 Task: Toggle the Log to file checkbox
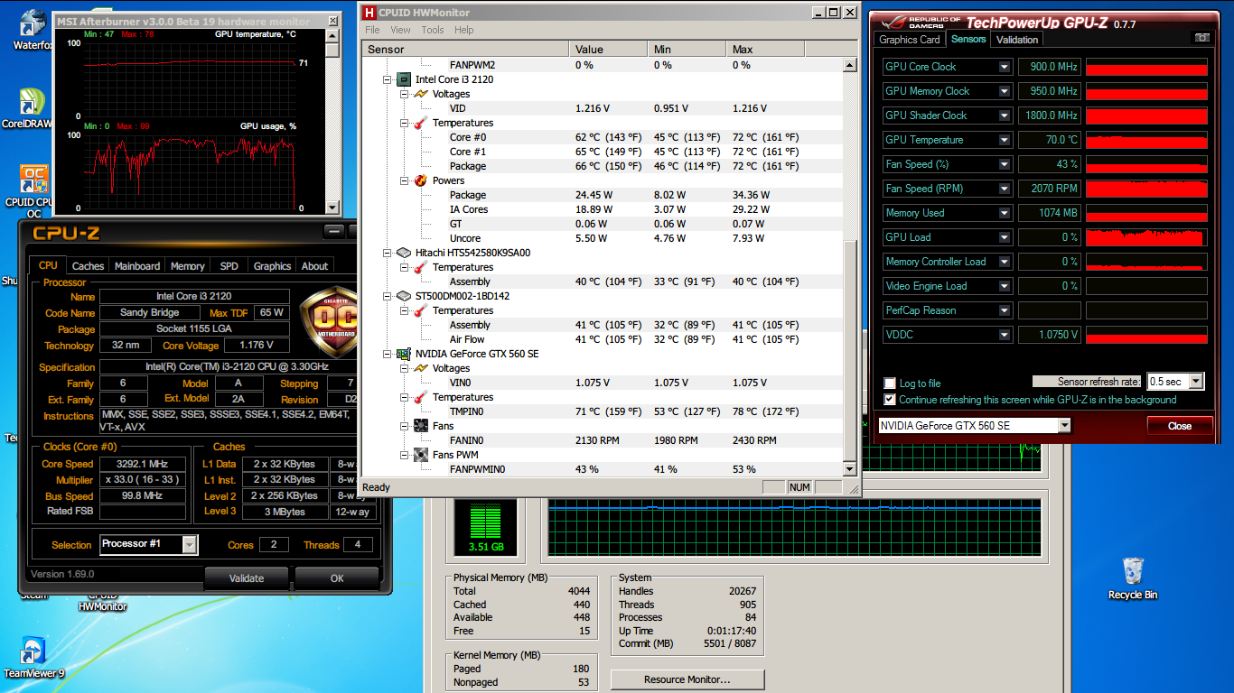click(x=891, y=383)
